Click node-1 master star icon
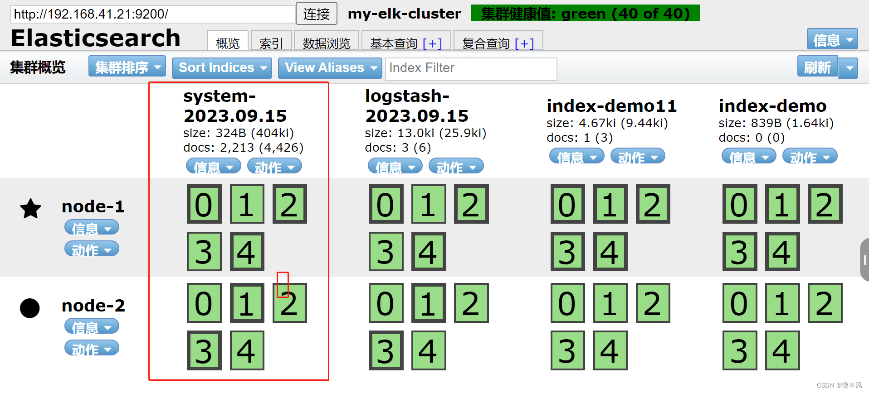 30,208
